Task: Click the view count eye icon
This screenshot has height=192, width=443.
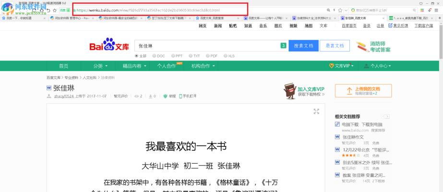Action: point(136,96)
